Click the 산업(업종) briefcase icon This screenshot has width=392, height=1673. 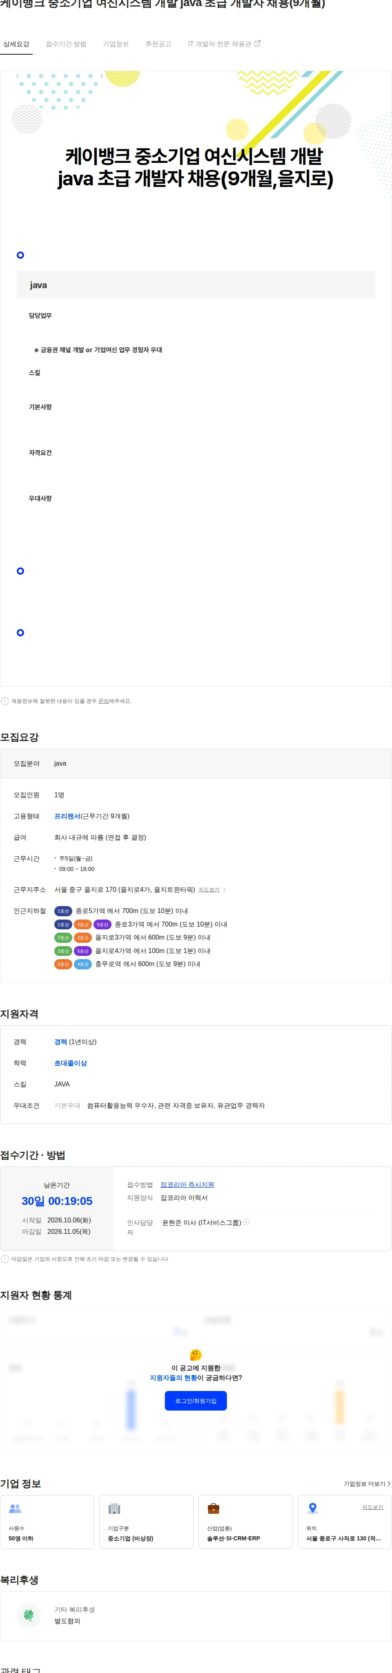click(213, 1508)
